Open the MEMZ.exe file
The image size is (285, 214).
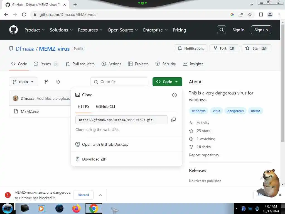(x=30, y=111)
